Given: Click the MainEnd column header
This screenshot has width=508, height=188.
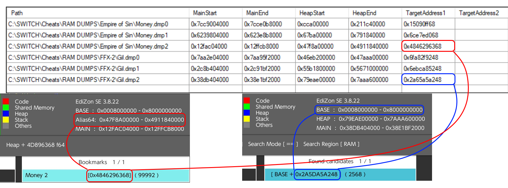Looking at the screenshot, I should (269, 13).
